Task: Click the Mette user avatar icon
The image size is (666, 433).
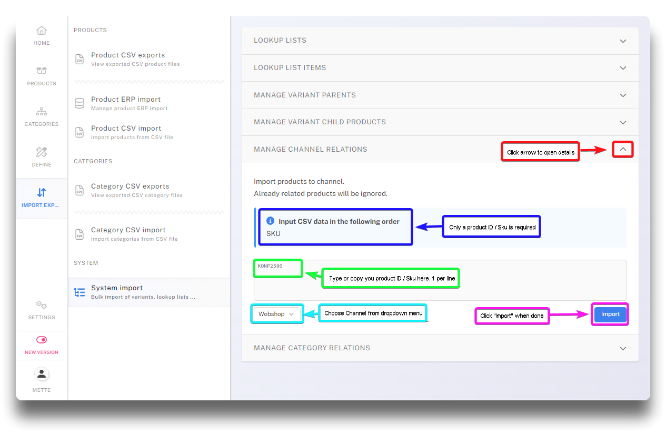Action: point(42,375)
